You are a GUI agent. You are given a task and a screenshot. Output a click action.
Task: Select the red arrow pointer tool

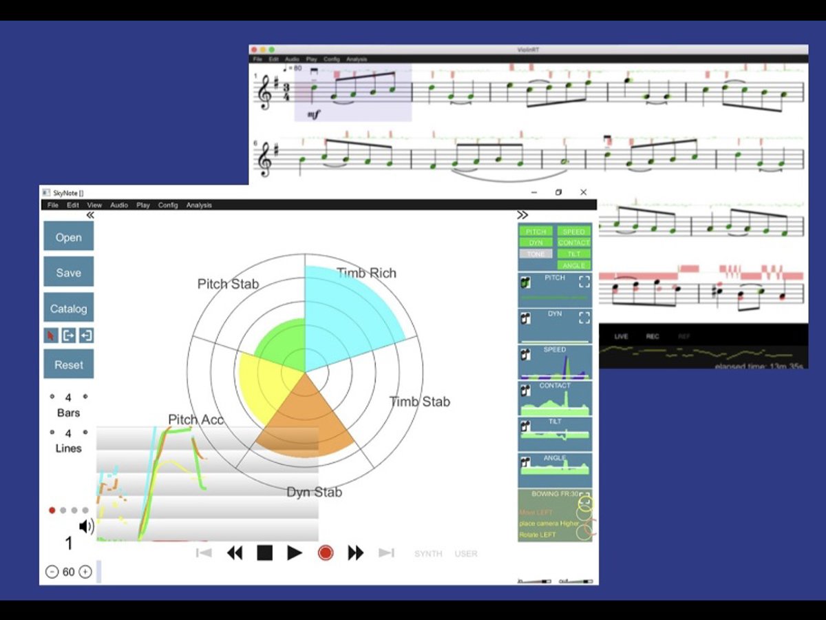point(51,335)
